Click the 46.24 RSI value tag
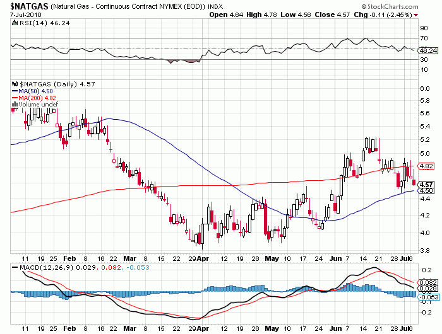The width and height of the screenshot is (442, 334). (428, 50)
